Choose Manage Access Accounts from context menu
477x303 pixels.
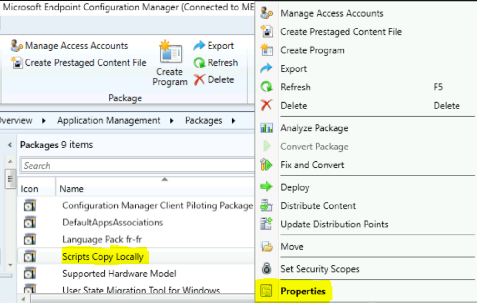pos(366,13)
